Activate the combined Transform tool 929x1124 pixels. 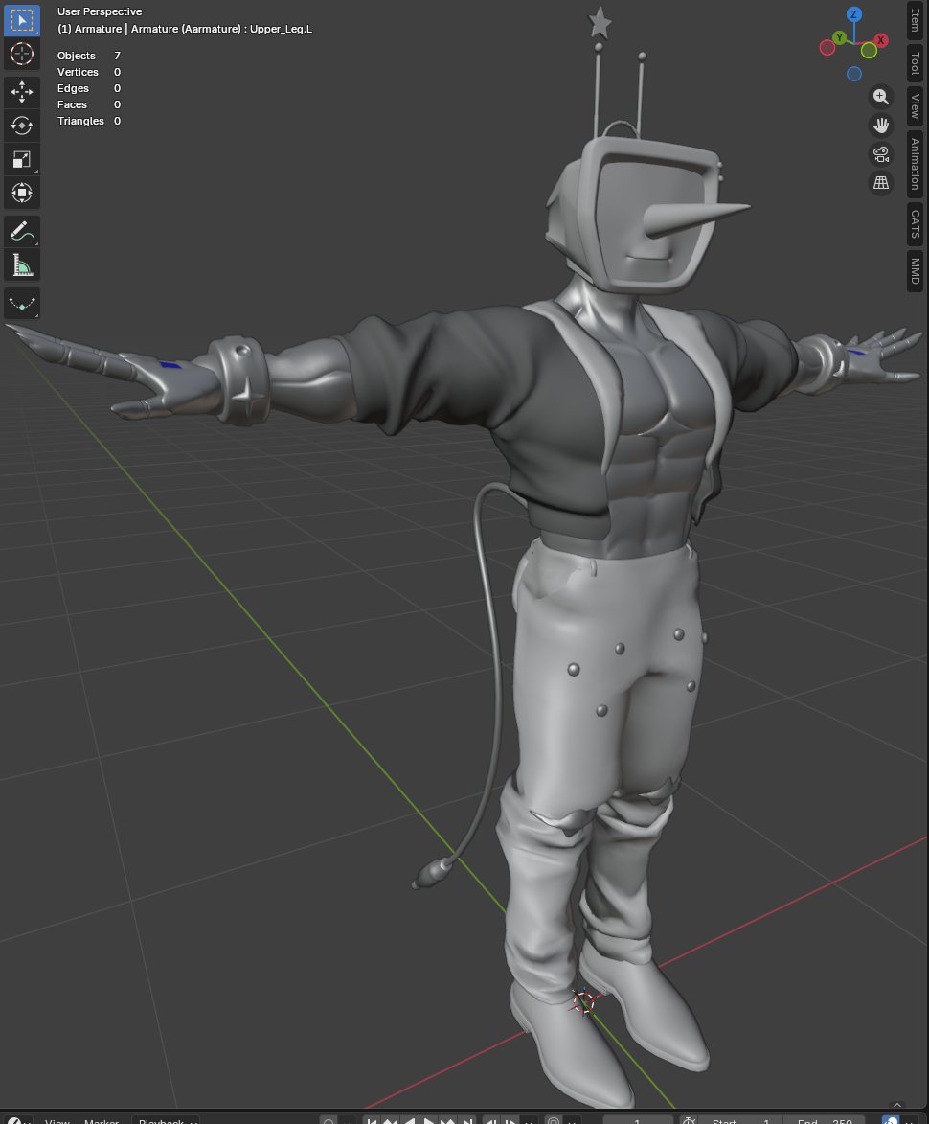21,193
